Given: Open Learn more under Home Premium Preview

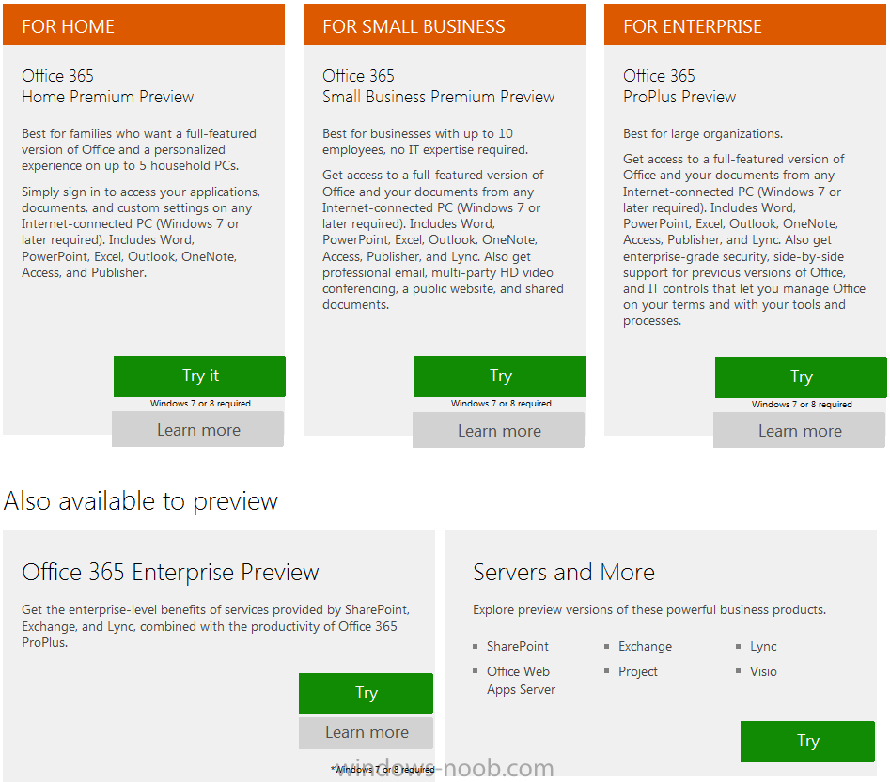Looking at the screenshot, I should [198, 430].
